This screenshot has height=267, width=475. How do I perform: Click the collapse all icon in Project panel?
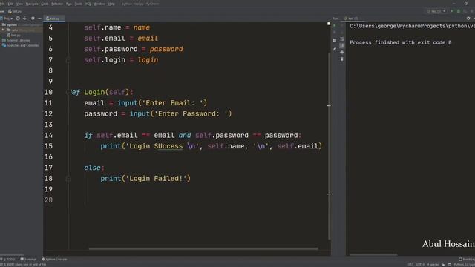tap(24, 19)
